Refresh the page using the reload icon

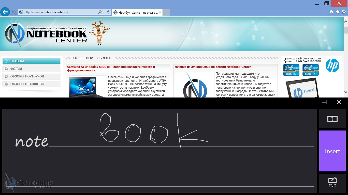[108, 12]
